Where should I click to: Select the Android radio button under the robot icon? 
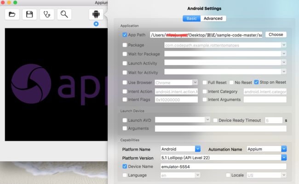point(96,24)
